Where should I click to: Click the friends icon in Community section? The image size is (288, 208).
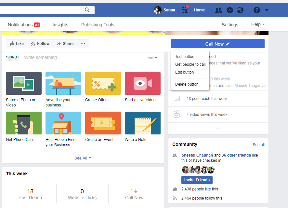[175, 155]
